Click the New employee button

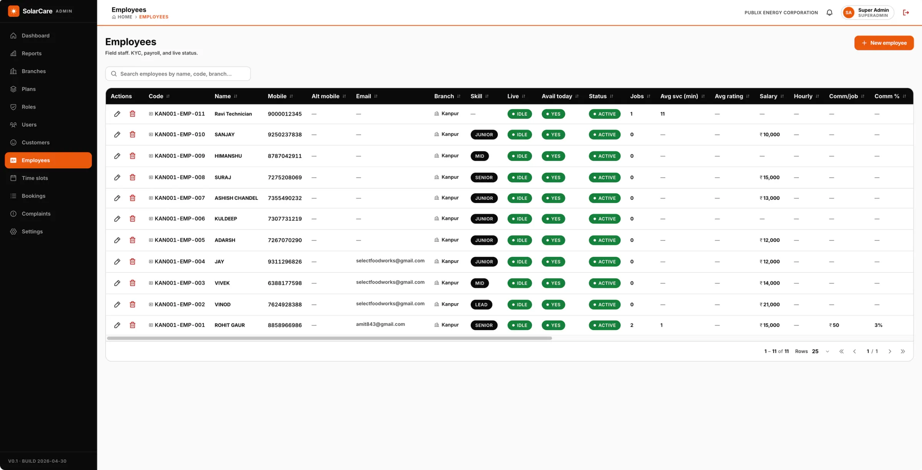(x=884, y=43)
